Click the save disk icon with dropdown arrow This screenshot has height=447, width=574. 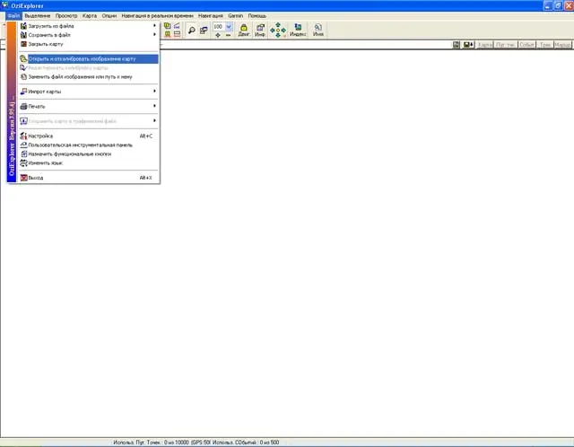point(468,45)
